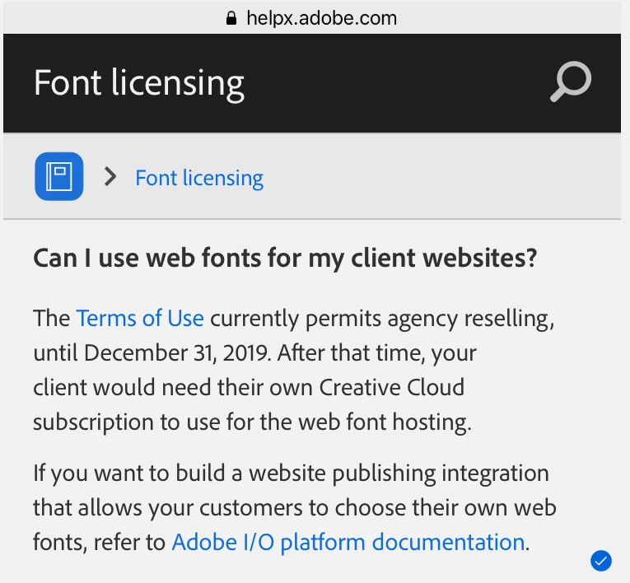
Task: Select the text "until December 31, 2019"
Action: (150, 353)
